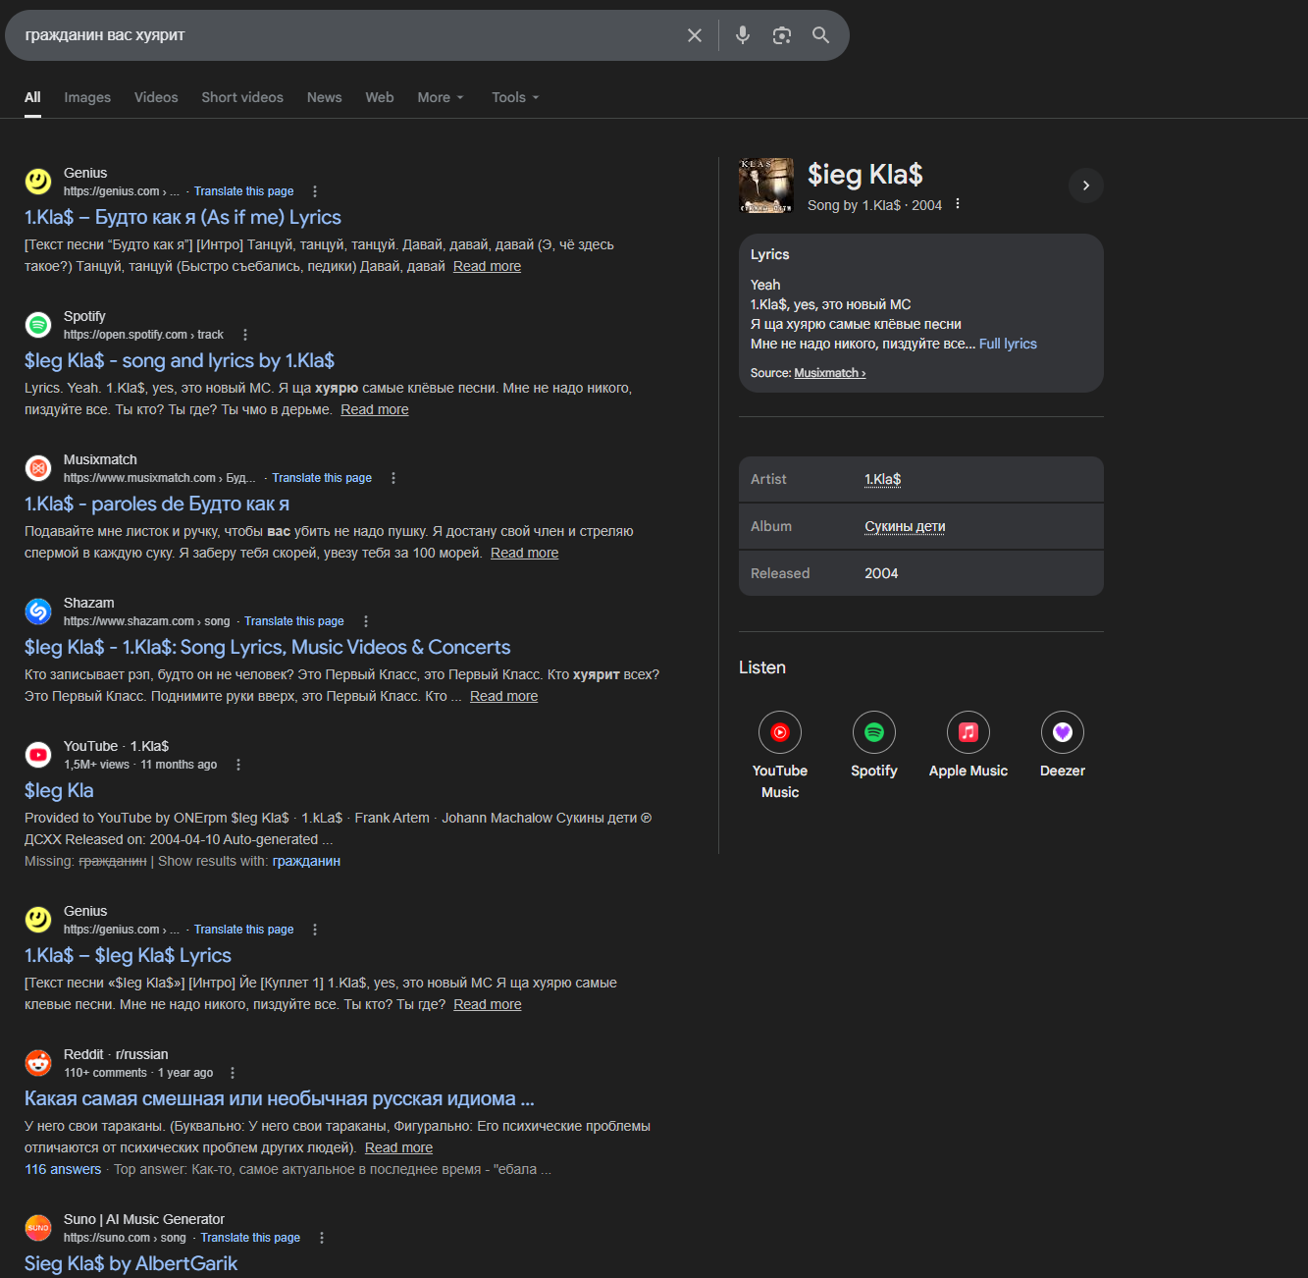Open '1.Kla$ - paroles de Будто как я' link
The height and width of the screenshot is (1278, 1308).
tap(157, 504)
